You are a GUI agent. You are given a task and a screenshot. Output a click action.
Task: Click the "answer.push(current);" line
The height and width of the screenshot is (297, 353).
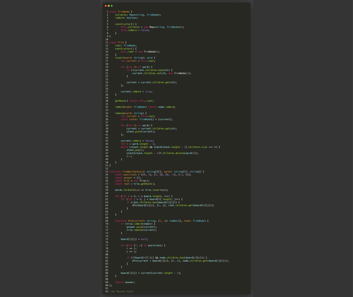[x=142, y=227]
